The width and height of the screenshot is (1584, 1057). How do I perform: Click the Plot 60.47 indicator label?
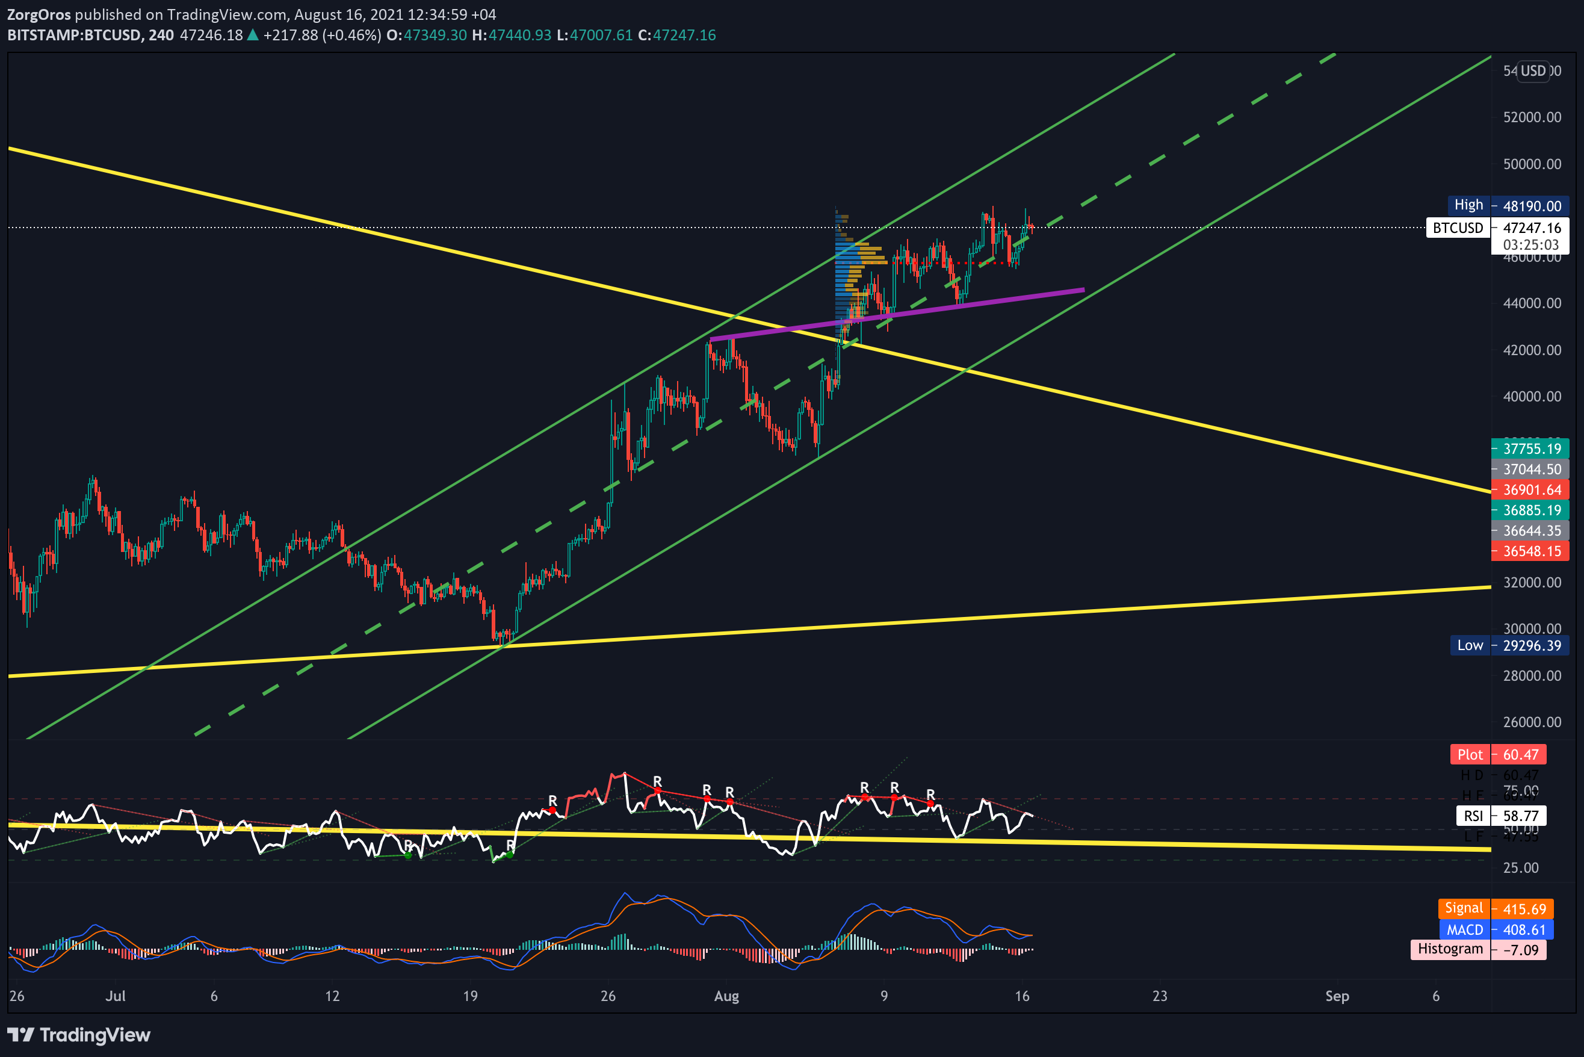[x=1498, y=754]
